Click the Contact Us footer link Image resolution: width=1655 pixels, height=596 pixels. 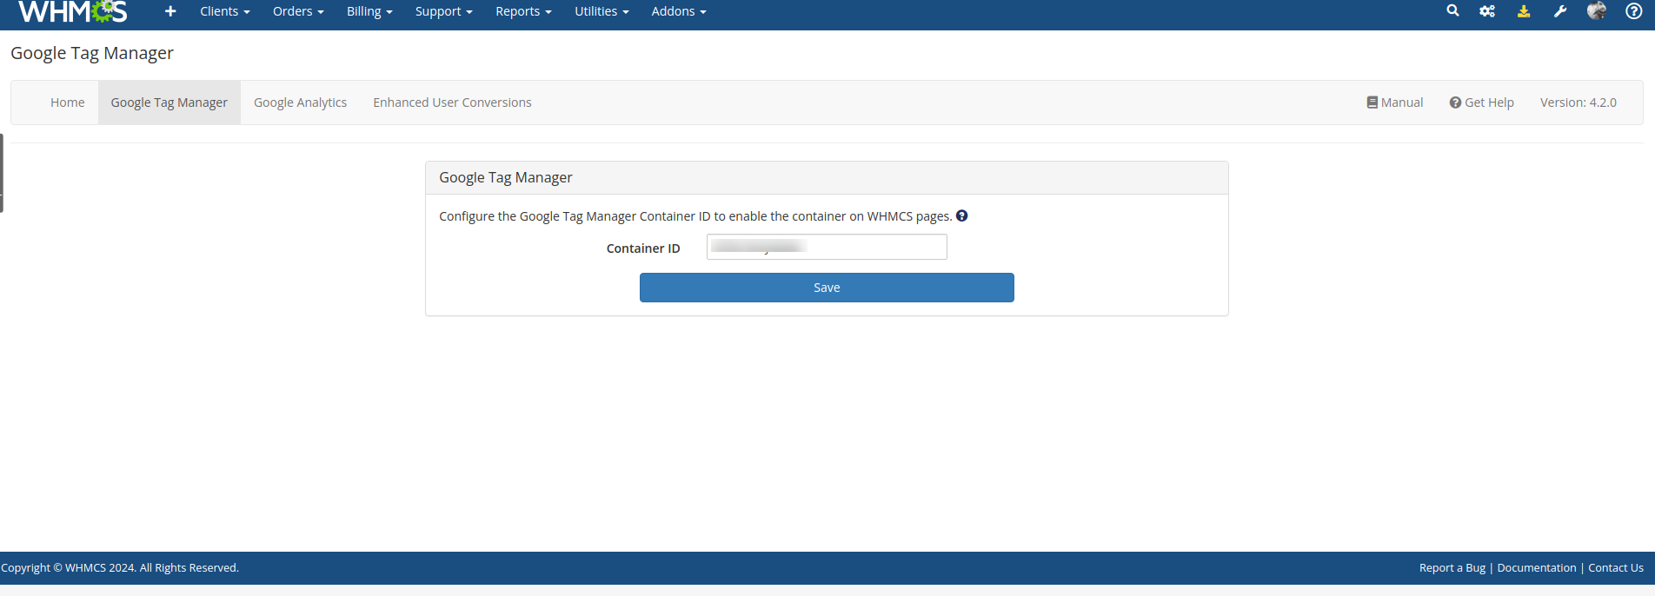[x=1616, y=567]
